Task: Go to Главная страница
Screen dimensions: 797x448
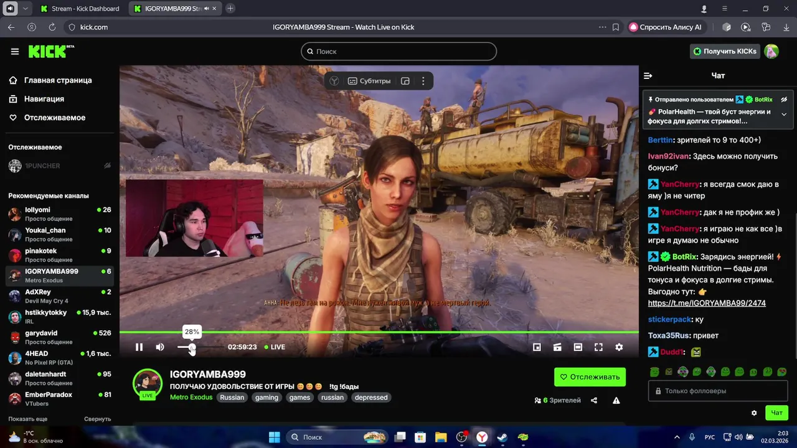Action: coord(50,80)
